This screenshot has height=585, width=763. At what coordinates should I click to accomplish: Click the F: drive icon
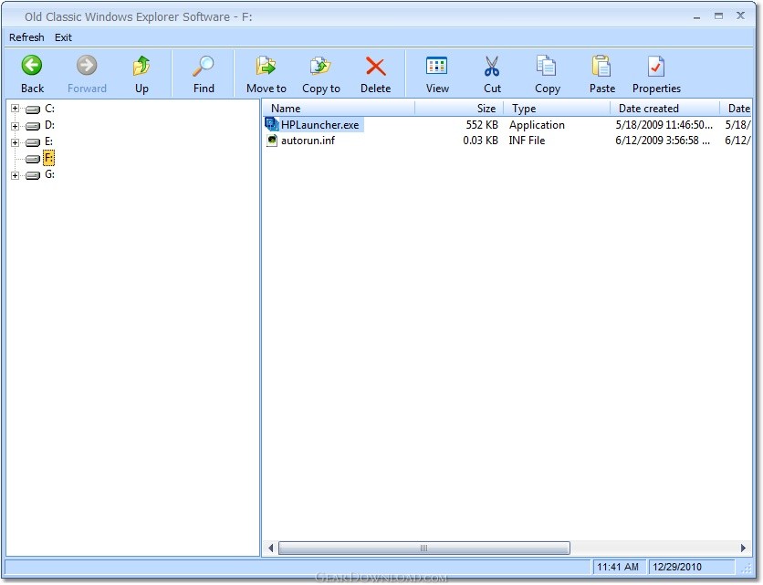[33, 159]
